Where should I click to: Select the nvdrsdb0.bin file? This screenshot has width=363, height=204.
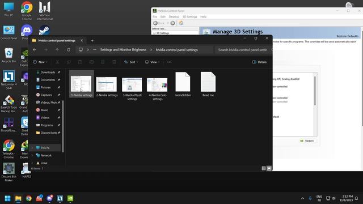183,84
